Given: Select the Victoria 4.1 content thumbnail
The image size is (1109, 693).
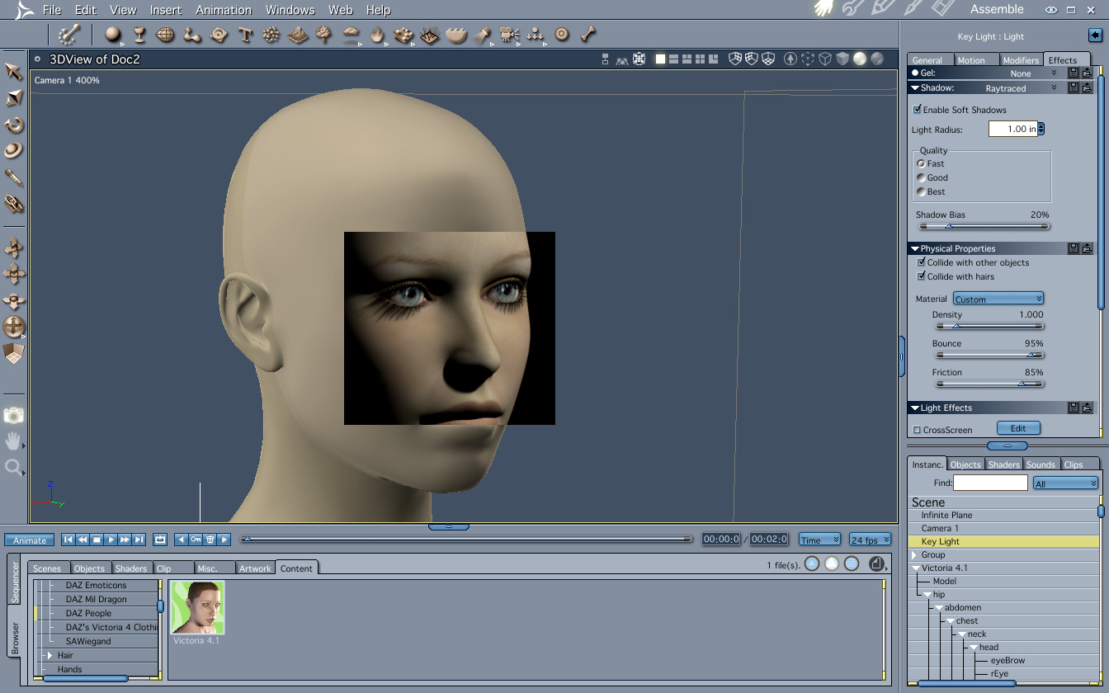Looking at the screenshot, I should pyautogui.click(x=196, y=608).
